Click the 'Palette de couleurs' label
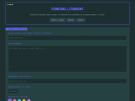 pos(18,97)
